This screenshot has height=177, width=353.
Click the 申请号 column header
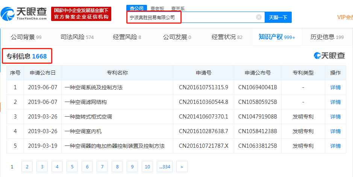point(203,73)
